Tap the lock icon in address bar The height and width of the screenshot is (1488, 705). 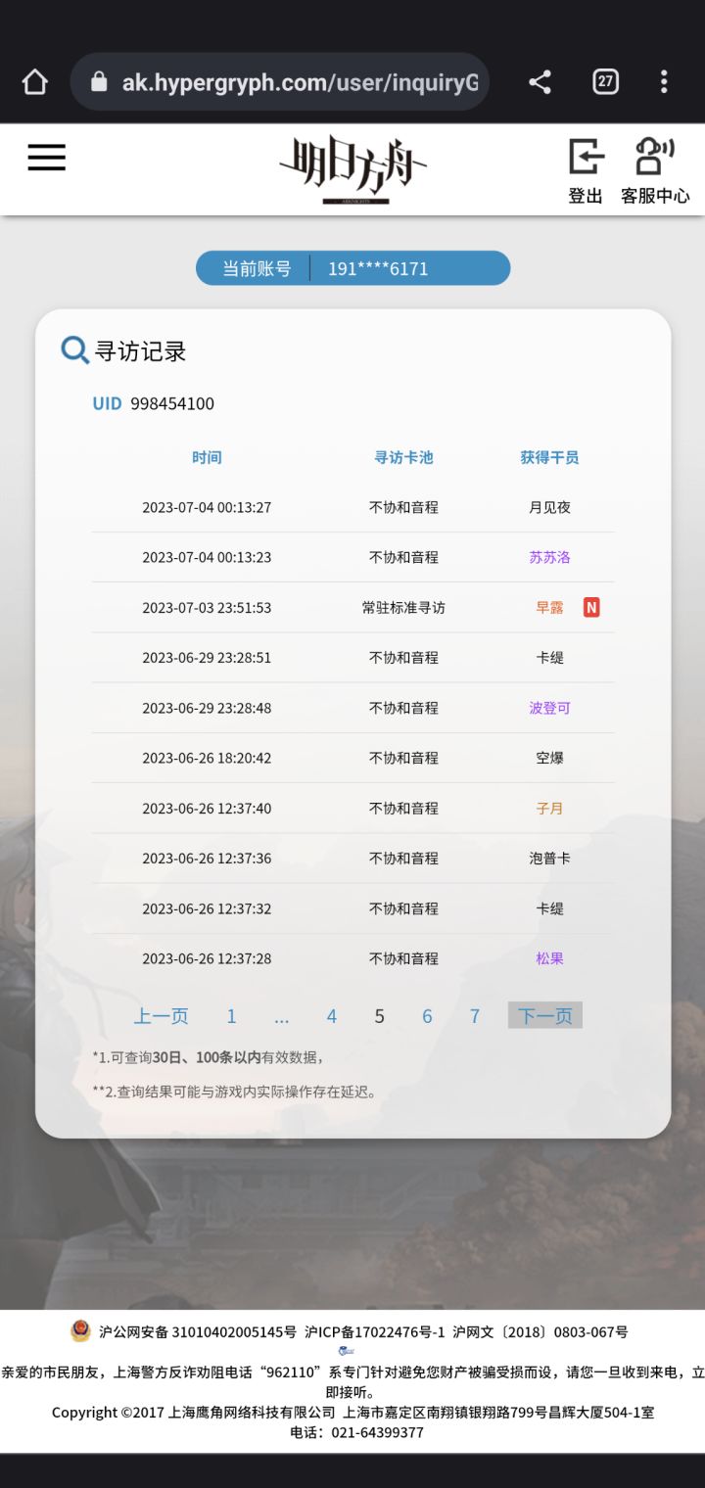click(x=98, y=82)
